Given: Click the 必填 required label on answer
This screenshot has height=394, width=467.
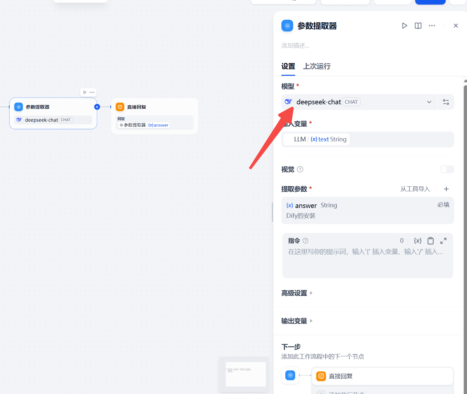Looking at the screenshot, I should click(x=443, y=205).
